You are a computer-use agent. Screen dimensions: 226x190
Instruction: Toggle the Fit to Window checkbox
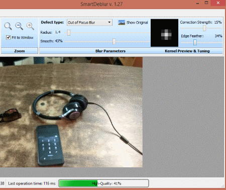8,37
